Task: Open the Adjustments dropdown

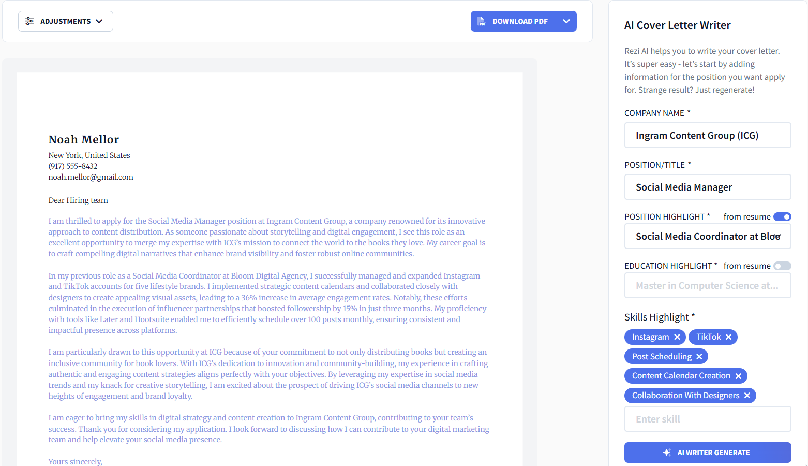Action: pyautogui.click(x=65, y=21)
